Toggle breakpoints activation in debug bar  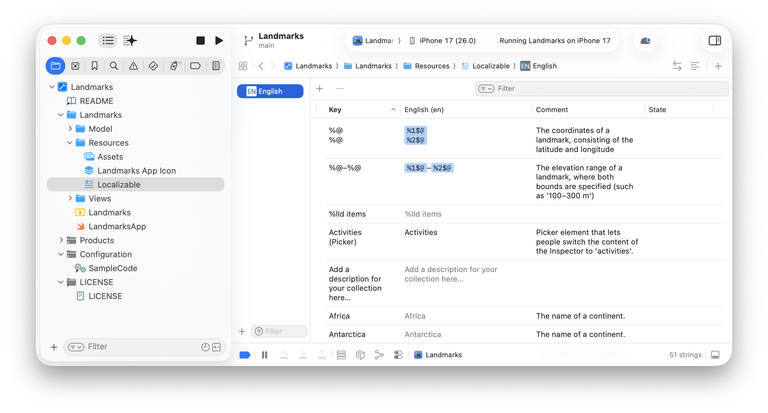(x=245, y=355)
